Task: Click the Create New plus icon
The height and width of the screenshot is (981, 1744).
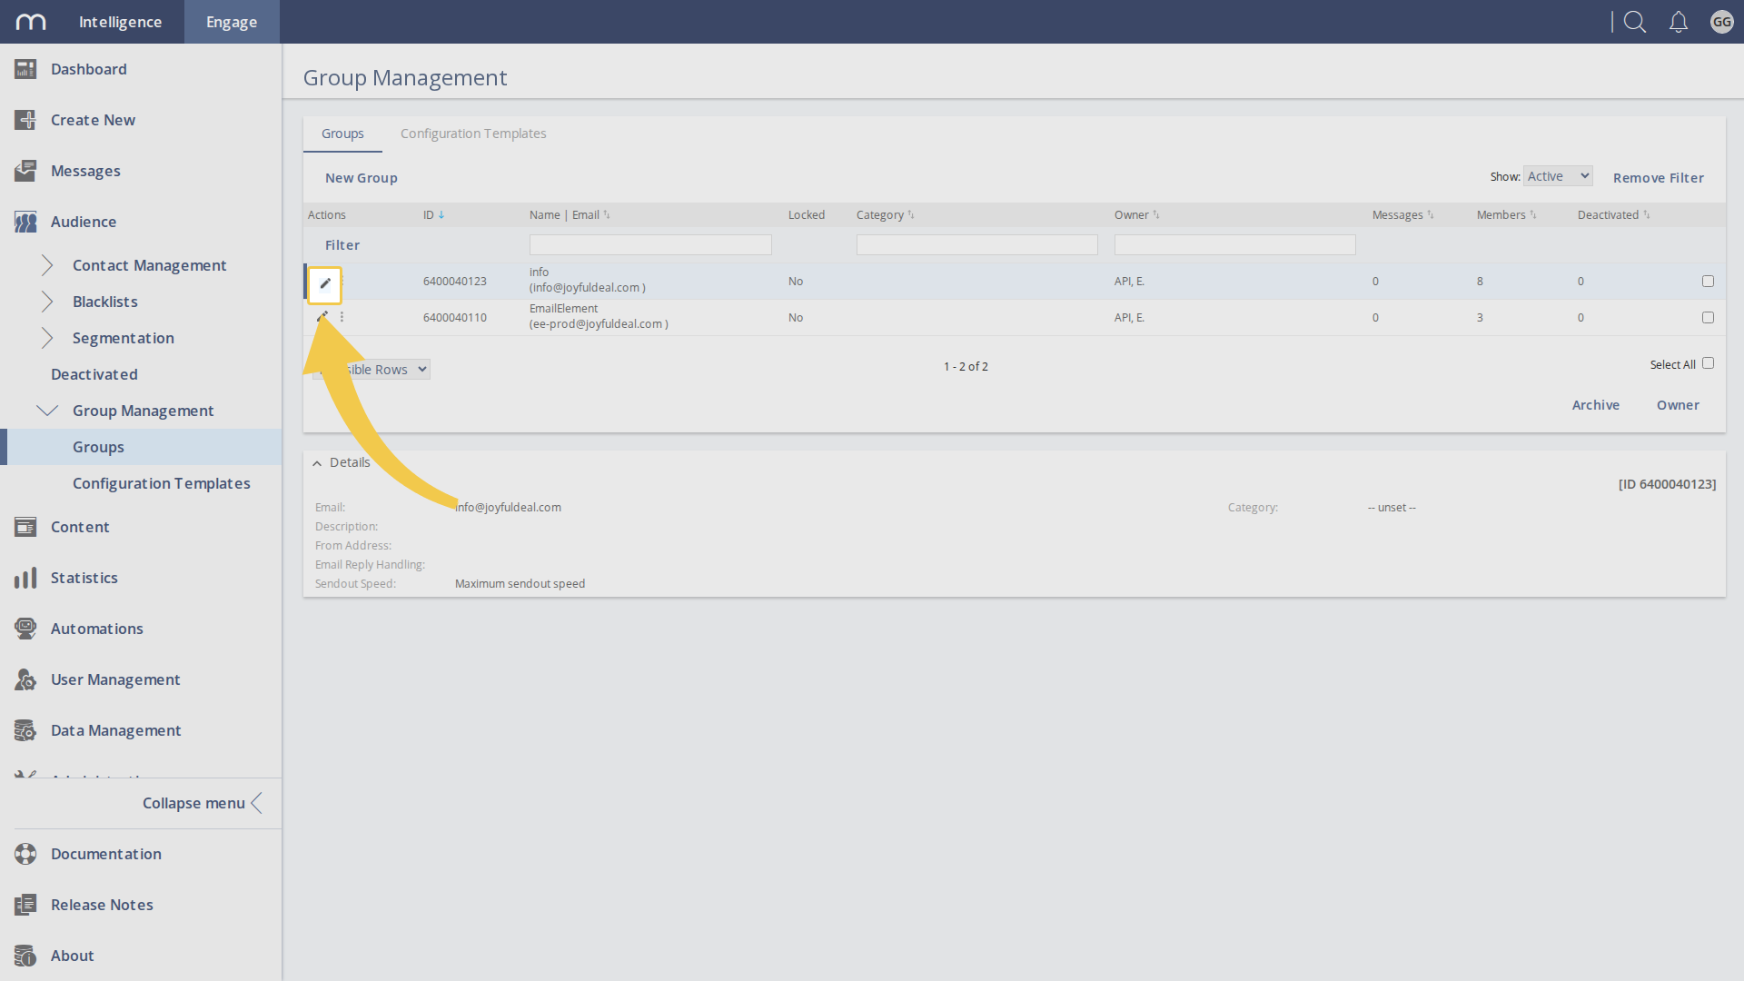Action: [x=25, y=120]
